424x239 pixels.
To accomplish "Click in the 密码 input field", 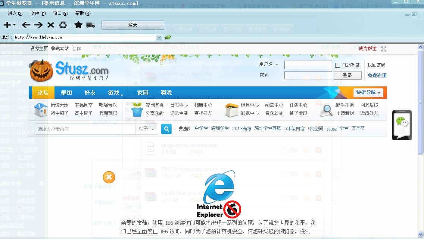I will (x=308, y=75).
